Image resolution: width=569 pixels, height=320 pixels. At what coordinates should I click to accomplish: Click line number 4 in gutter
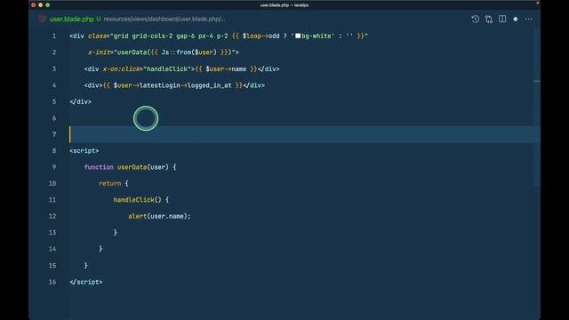click(54, 85)
